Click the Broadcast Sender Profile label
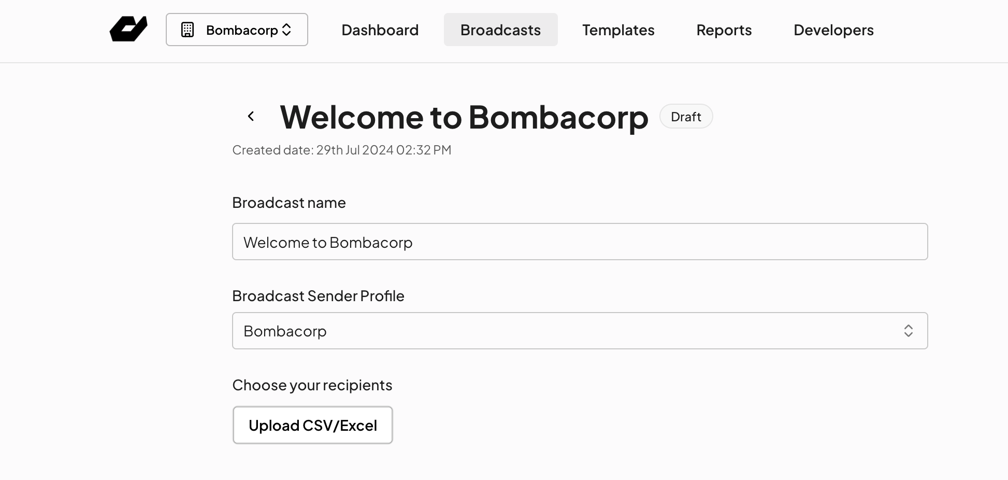Screen dimensions: 1008x480 (318, 296)
